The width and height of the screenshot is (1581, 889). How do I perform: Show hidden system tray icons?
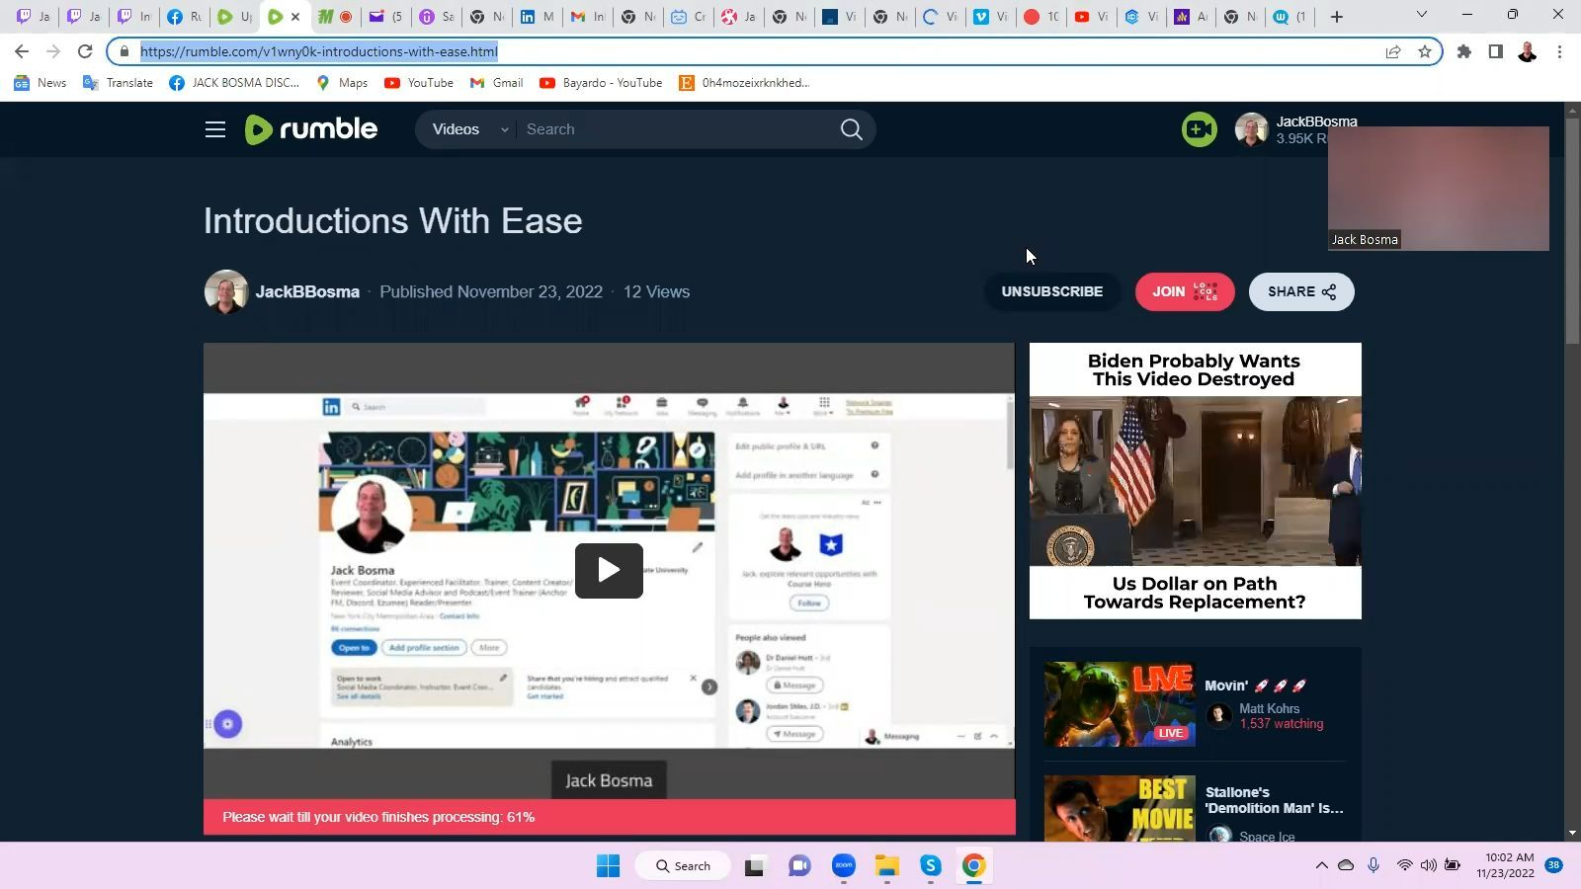(1321, 865)
